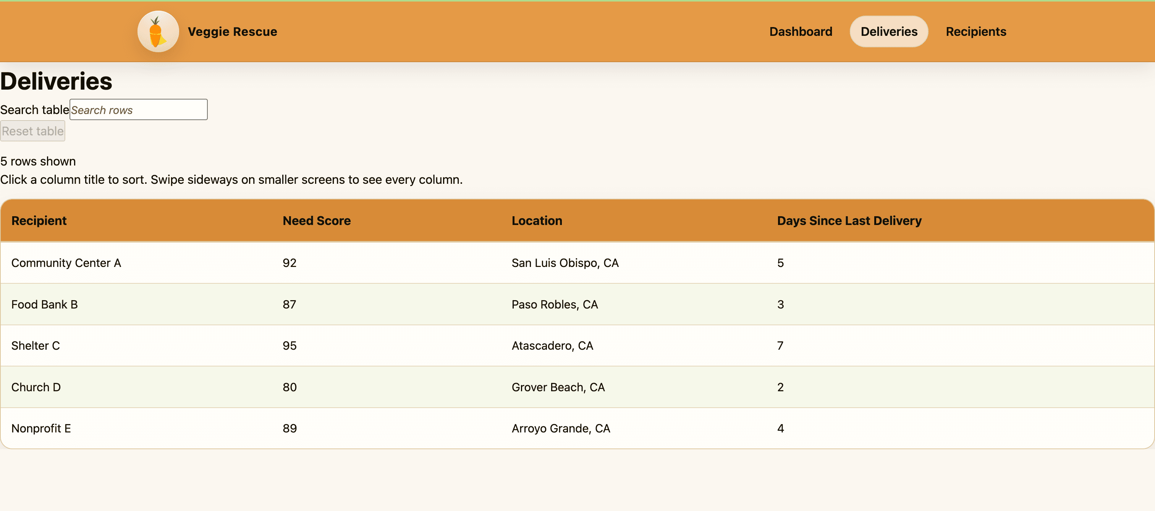1155x511 pixels.
Task: Click the Reset table button
Action: pyautogui.click(x=33, y=131)
